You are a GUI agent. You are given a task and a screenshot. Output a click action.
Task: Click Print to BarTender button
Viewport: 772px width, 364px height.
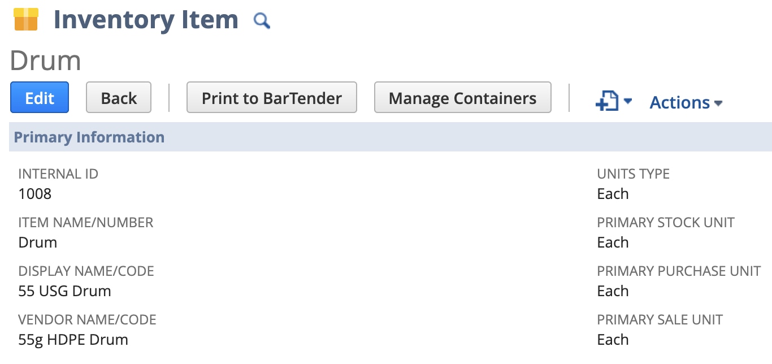tap(272, 98)
